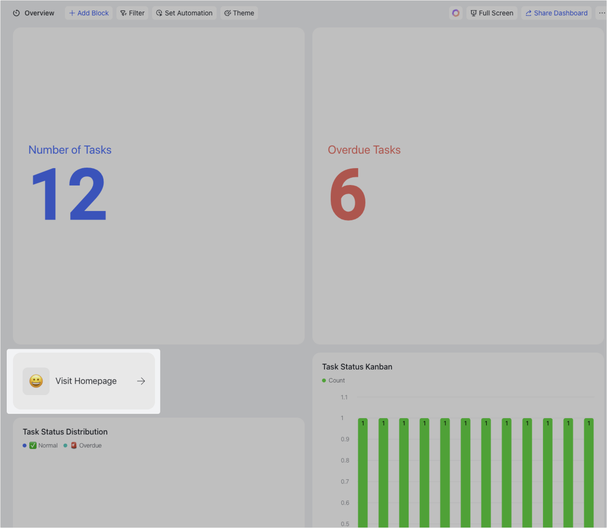The width and height of the screenshot is (607, 528).
Task: Click the colorful ring assistant icon
Action: [x=455, y=13]
